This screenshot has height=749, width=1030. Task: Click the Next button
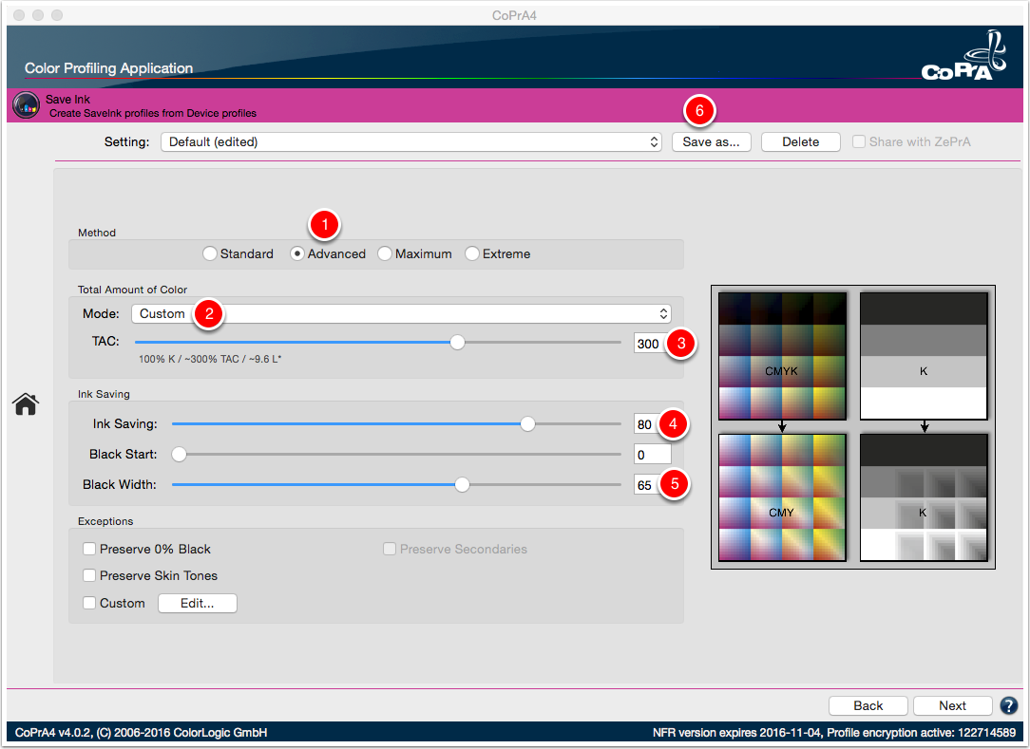click(952, 705)
